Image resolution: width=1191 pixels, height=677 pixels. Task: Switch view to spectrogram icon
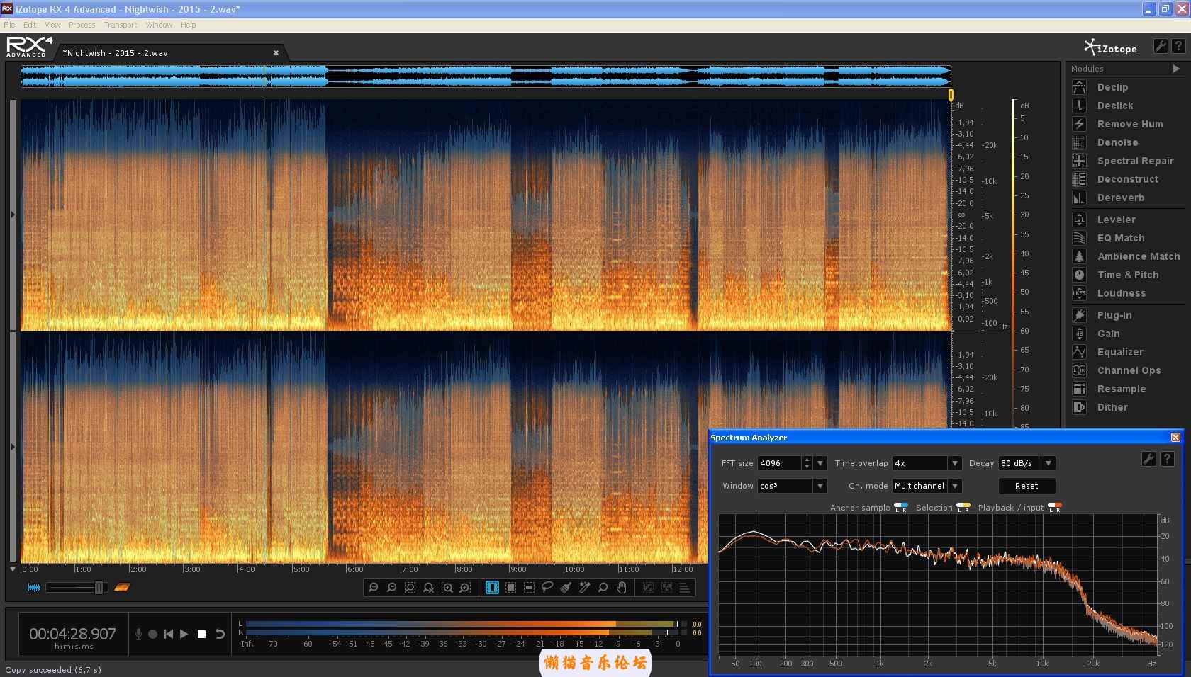pyautogui.click(x=122, y=587)
